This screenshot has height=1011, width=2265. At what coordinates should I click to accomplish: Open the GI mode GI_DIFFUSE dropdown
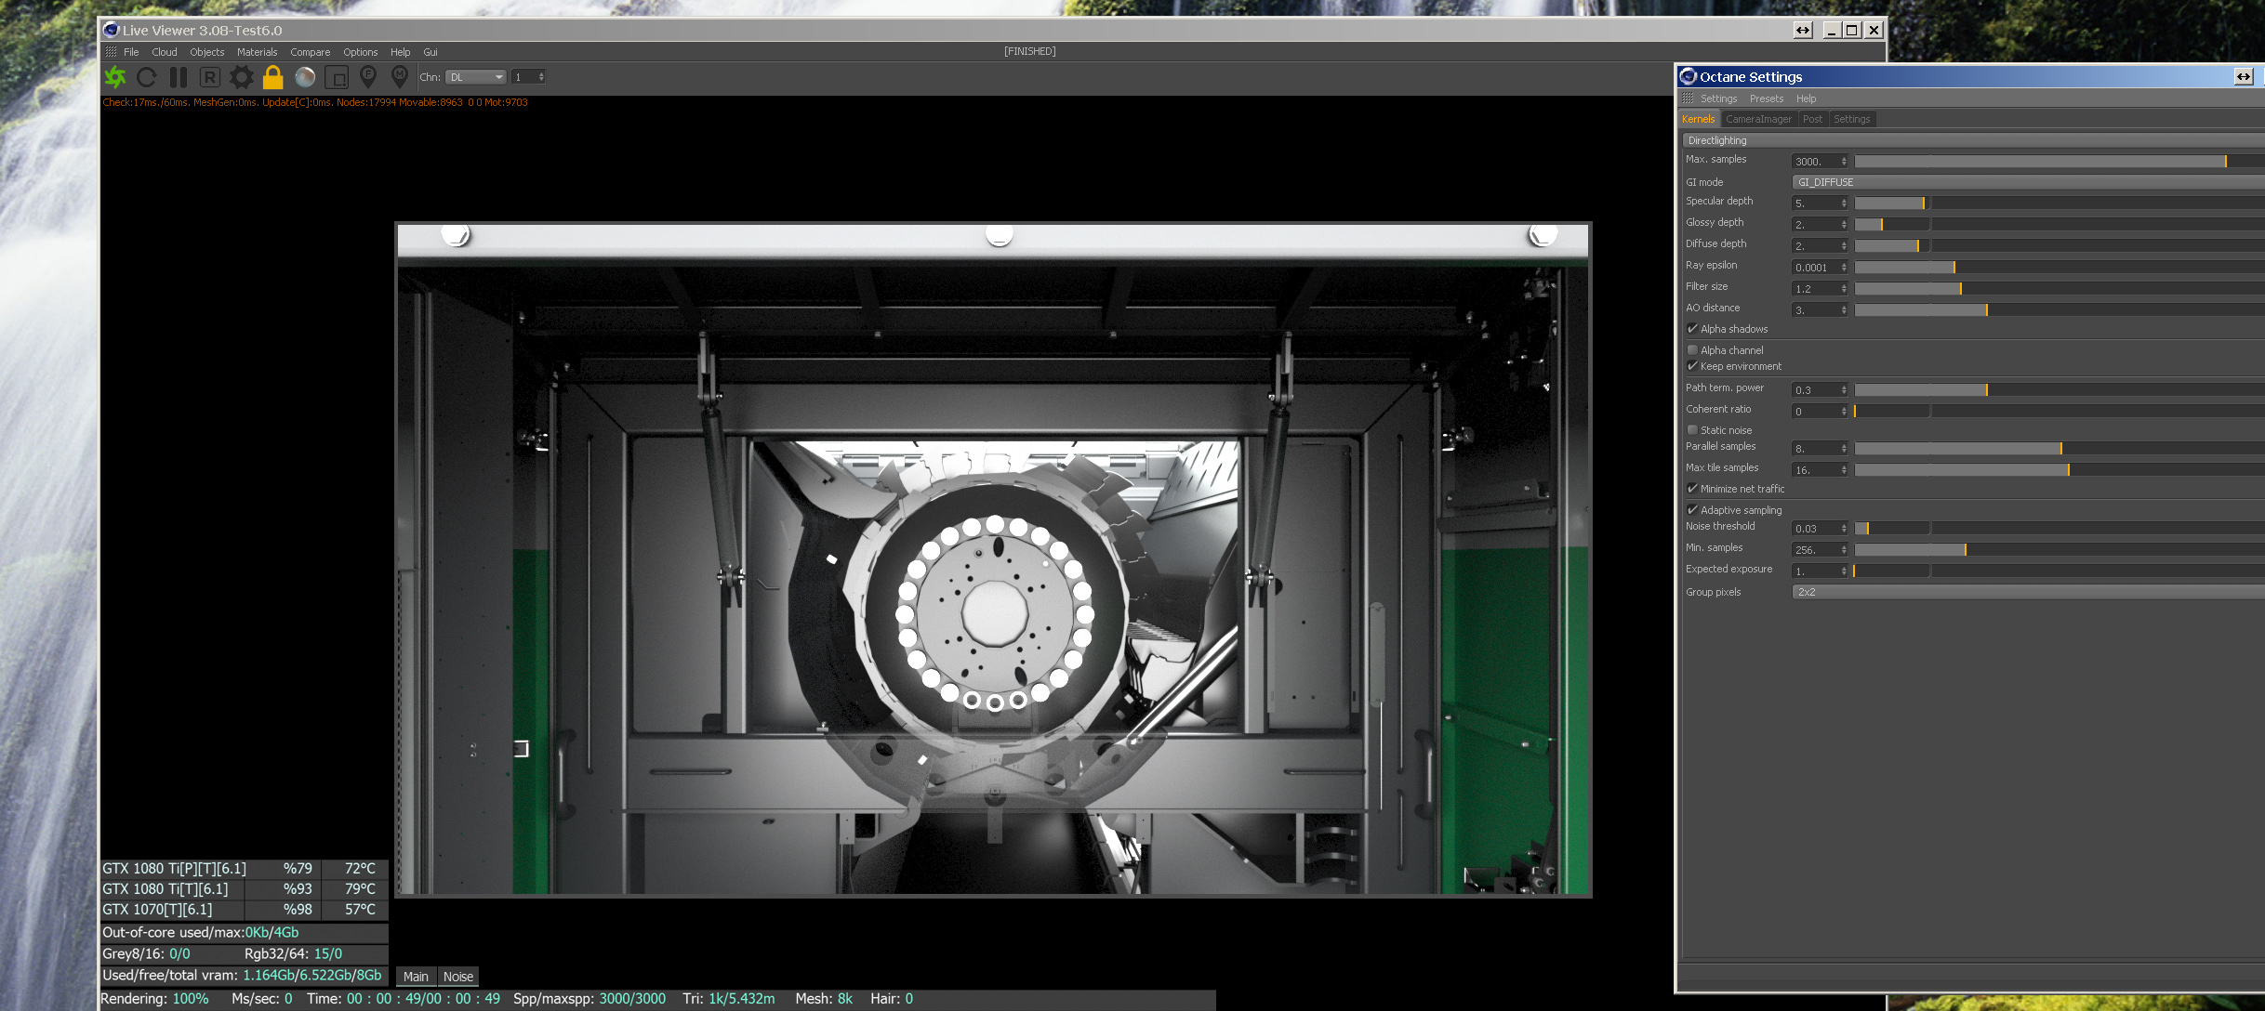pos(2027,182)
